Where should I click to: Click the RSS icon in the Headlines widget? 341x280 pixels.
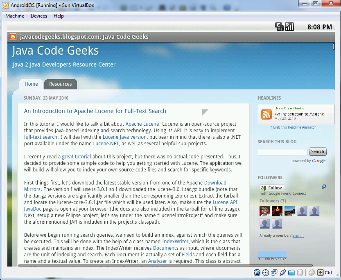(266, 115)
